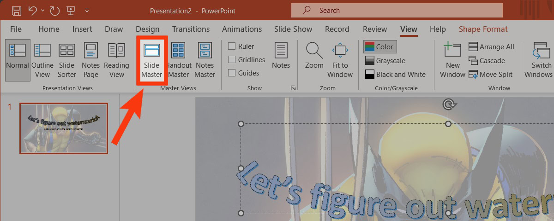Click the rotation handle above the text box

pos(448,105)
